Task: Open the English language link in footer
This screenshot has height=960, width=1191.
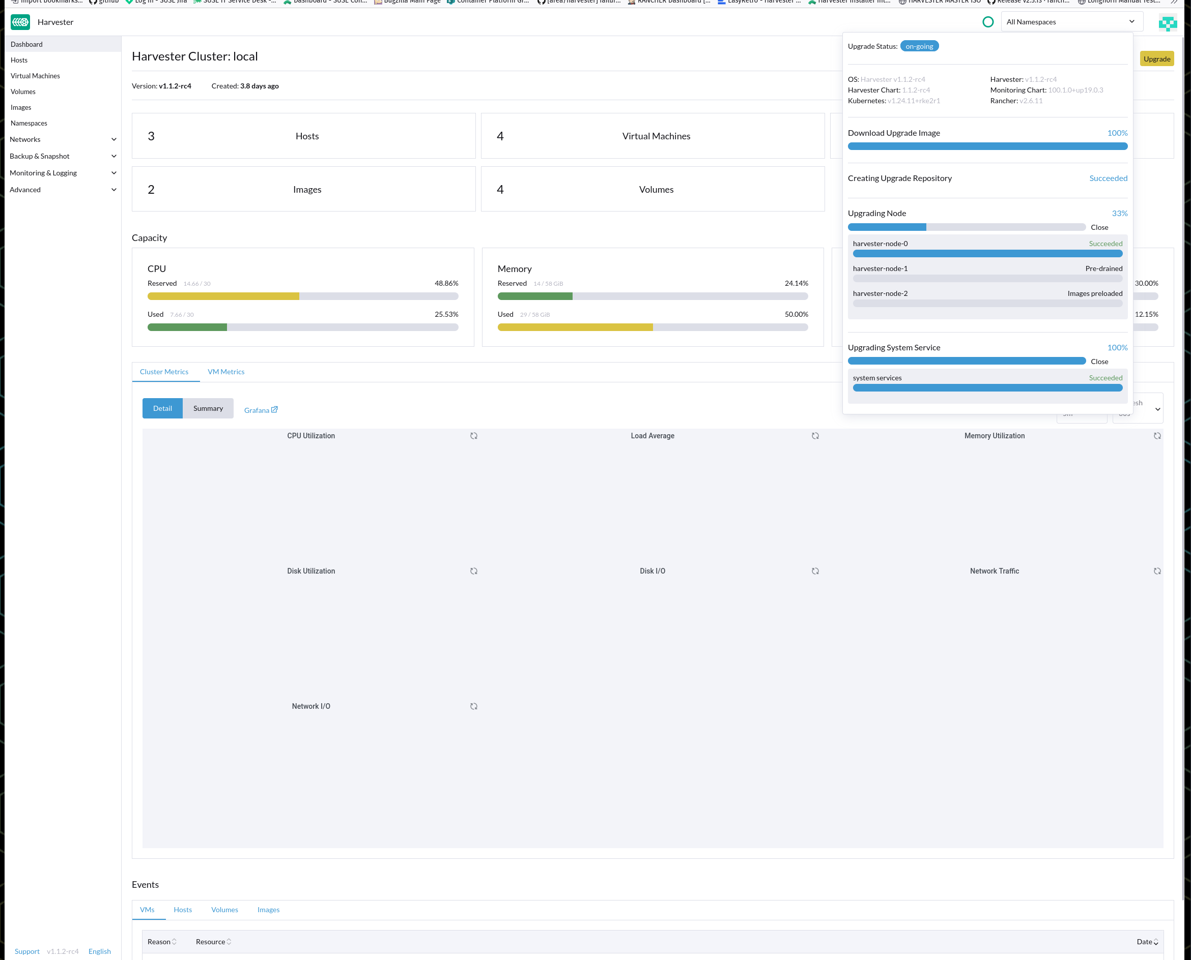Action: (100, 951)
